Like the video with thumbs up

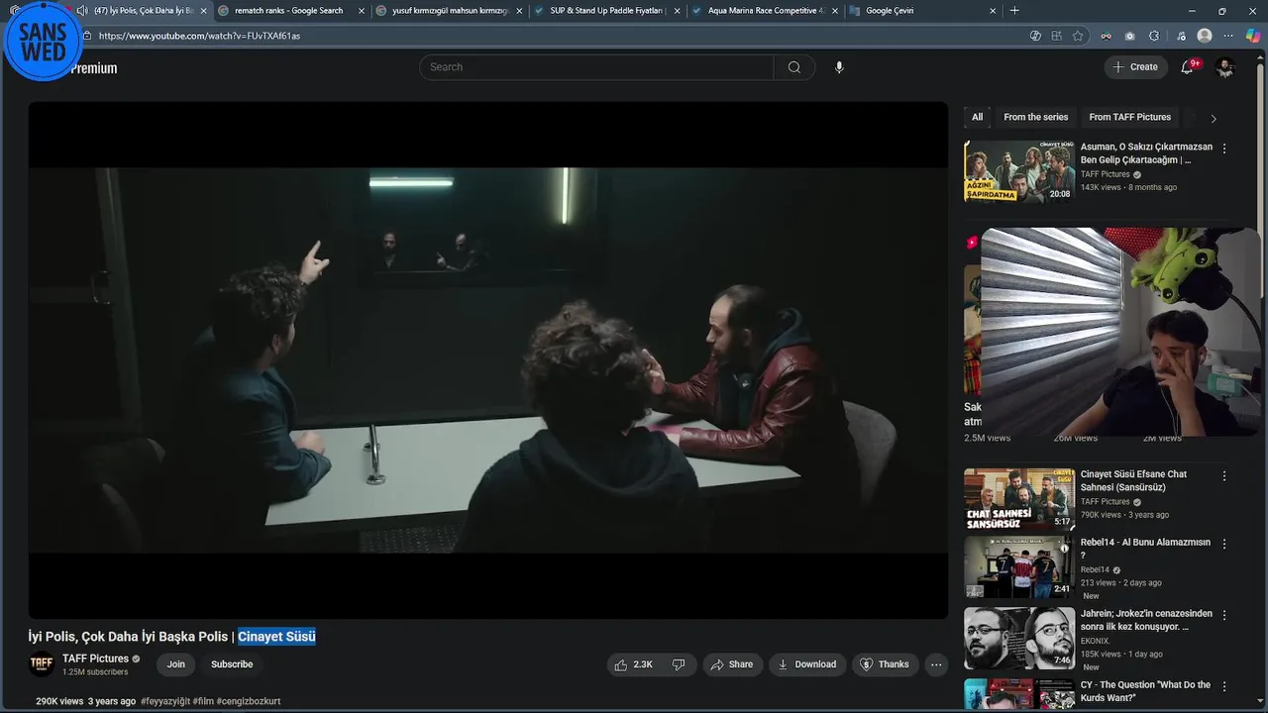coord(632,664)
